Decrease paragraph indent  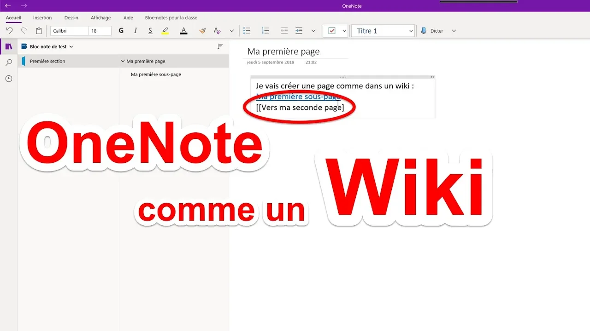point(284,31)
